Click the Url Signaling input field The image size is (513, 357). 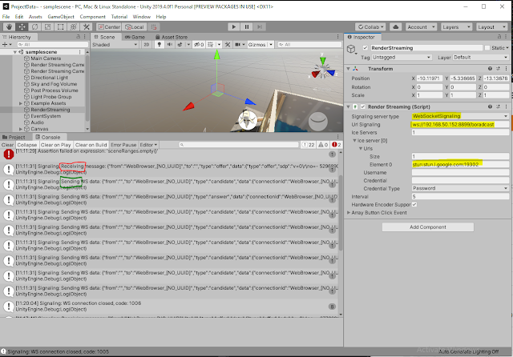click(x=460, y=124)
